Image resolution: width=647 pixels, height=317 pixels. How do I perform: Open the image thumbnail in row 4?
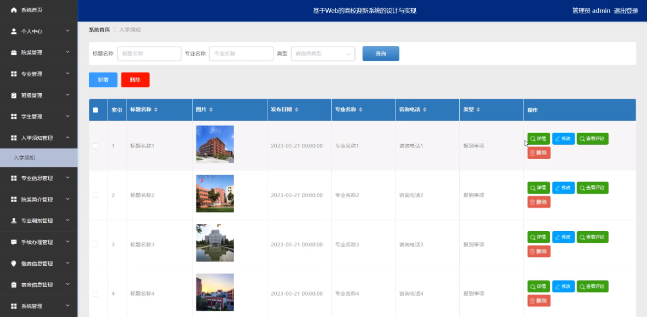[215, 292]
